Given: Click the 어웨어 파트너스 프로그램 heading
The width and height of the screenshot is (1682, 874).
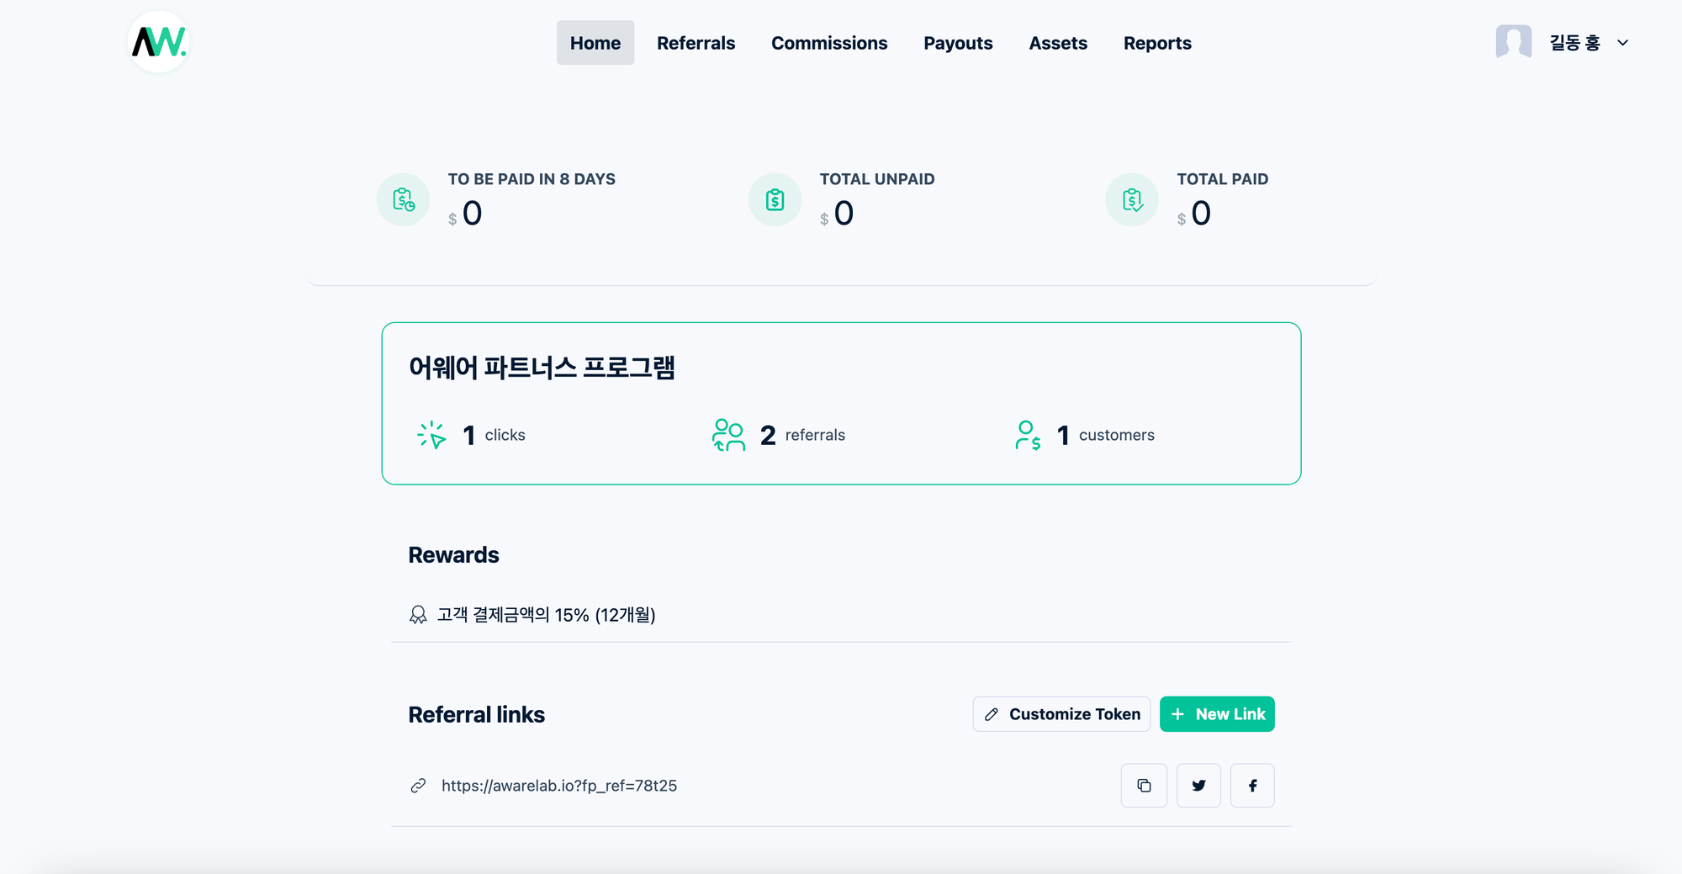Looking at the screenshot, I should (x=542, y=368).
